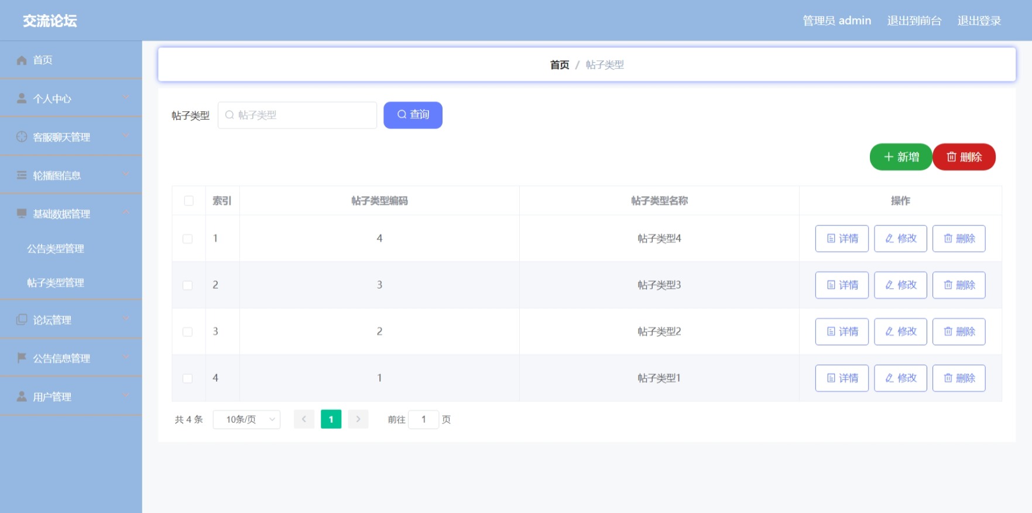Image resolution: width=1032 pixels, height=513 pixels.
Task: Open 帖子类型管理 submenu item
Action: point(71,282)
